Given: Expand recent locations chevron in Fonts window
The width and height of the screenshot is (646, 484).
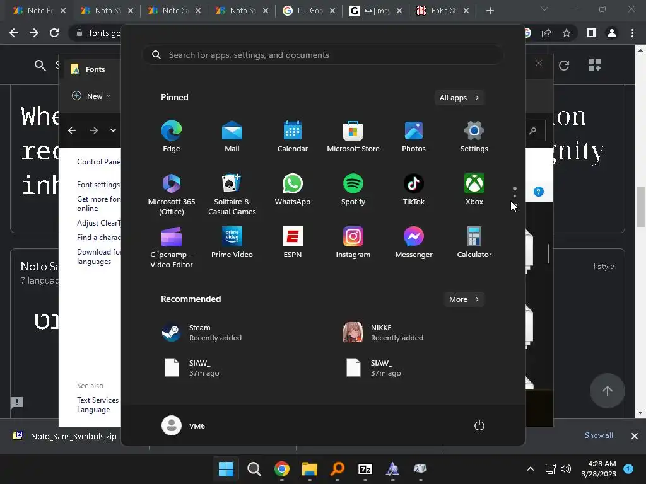Looking at the screenshot, I should point(113,130).
